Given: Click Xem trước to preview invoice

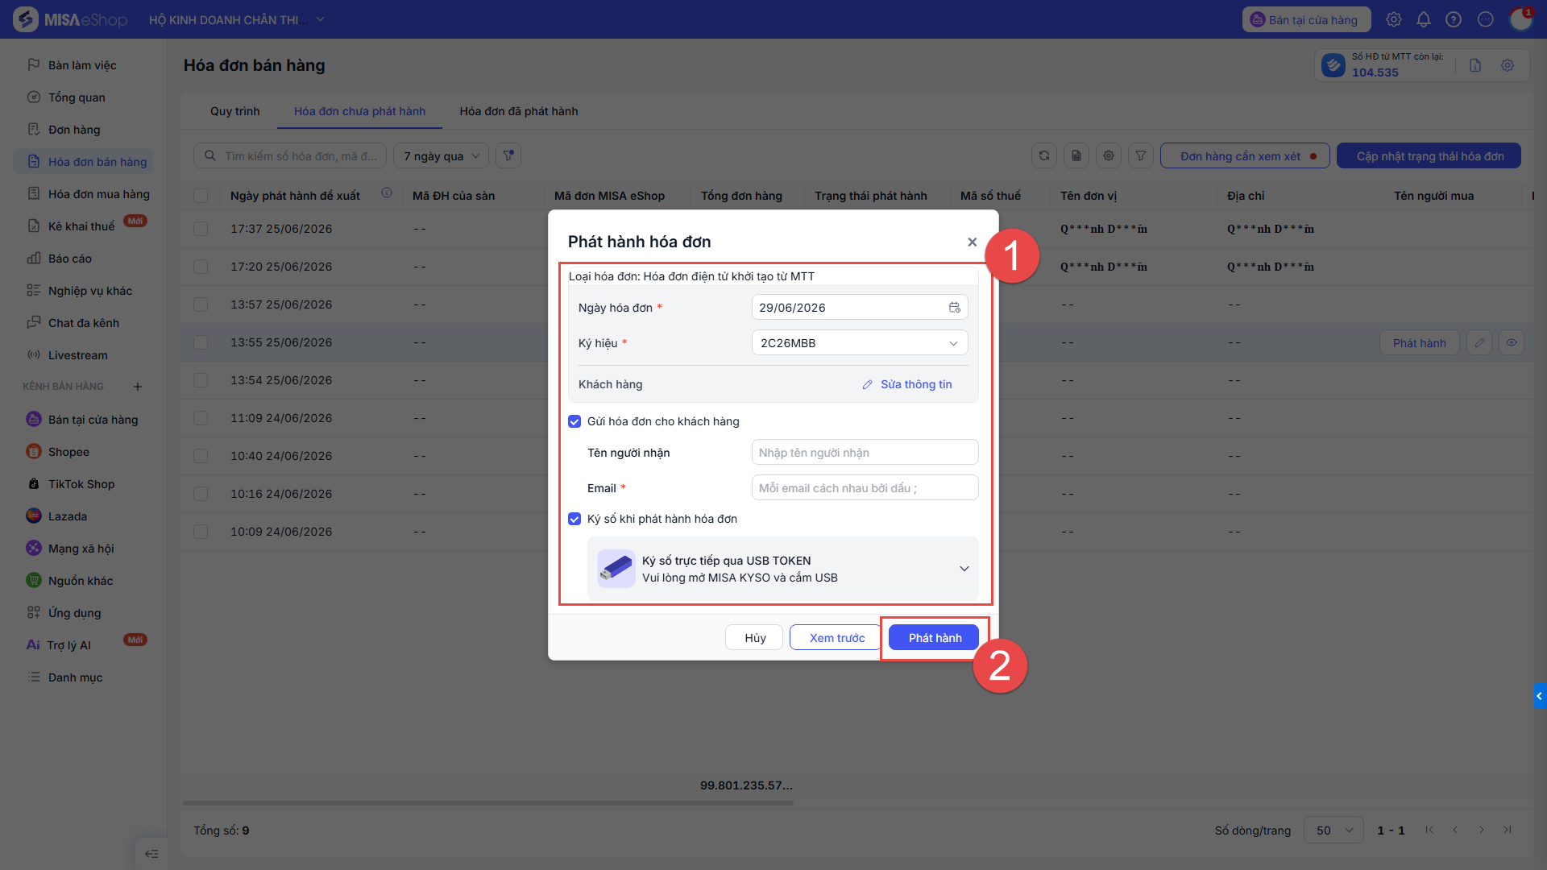Looking at the screenshot, I should 836,637.
